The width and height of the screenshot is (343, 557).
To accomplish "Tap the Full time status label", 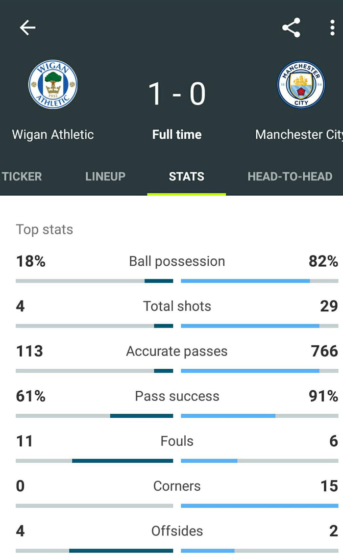I will [177, 134].
